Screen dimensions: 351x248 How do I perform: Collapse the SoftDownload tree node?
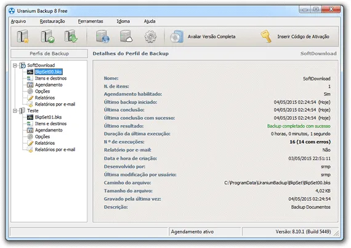(x=15, y=66)
